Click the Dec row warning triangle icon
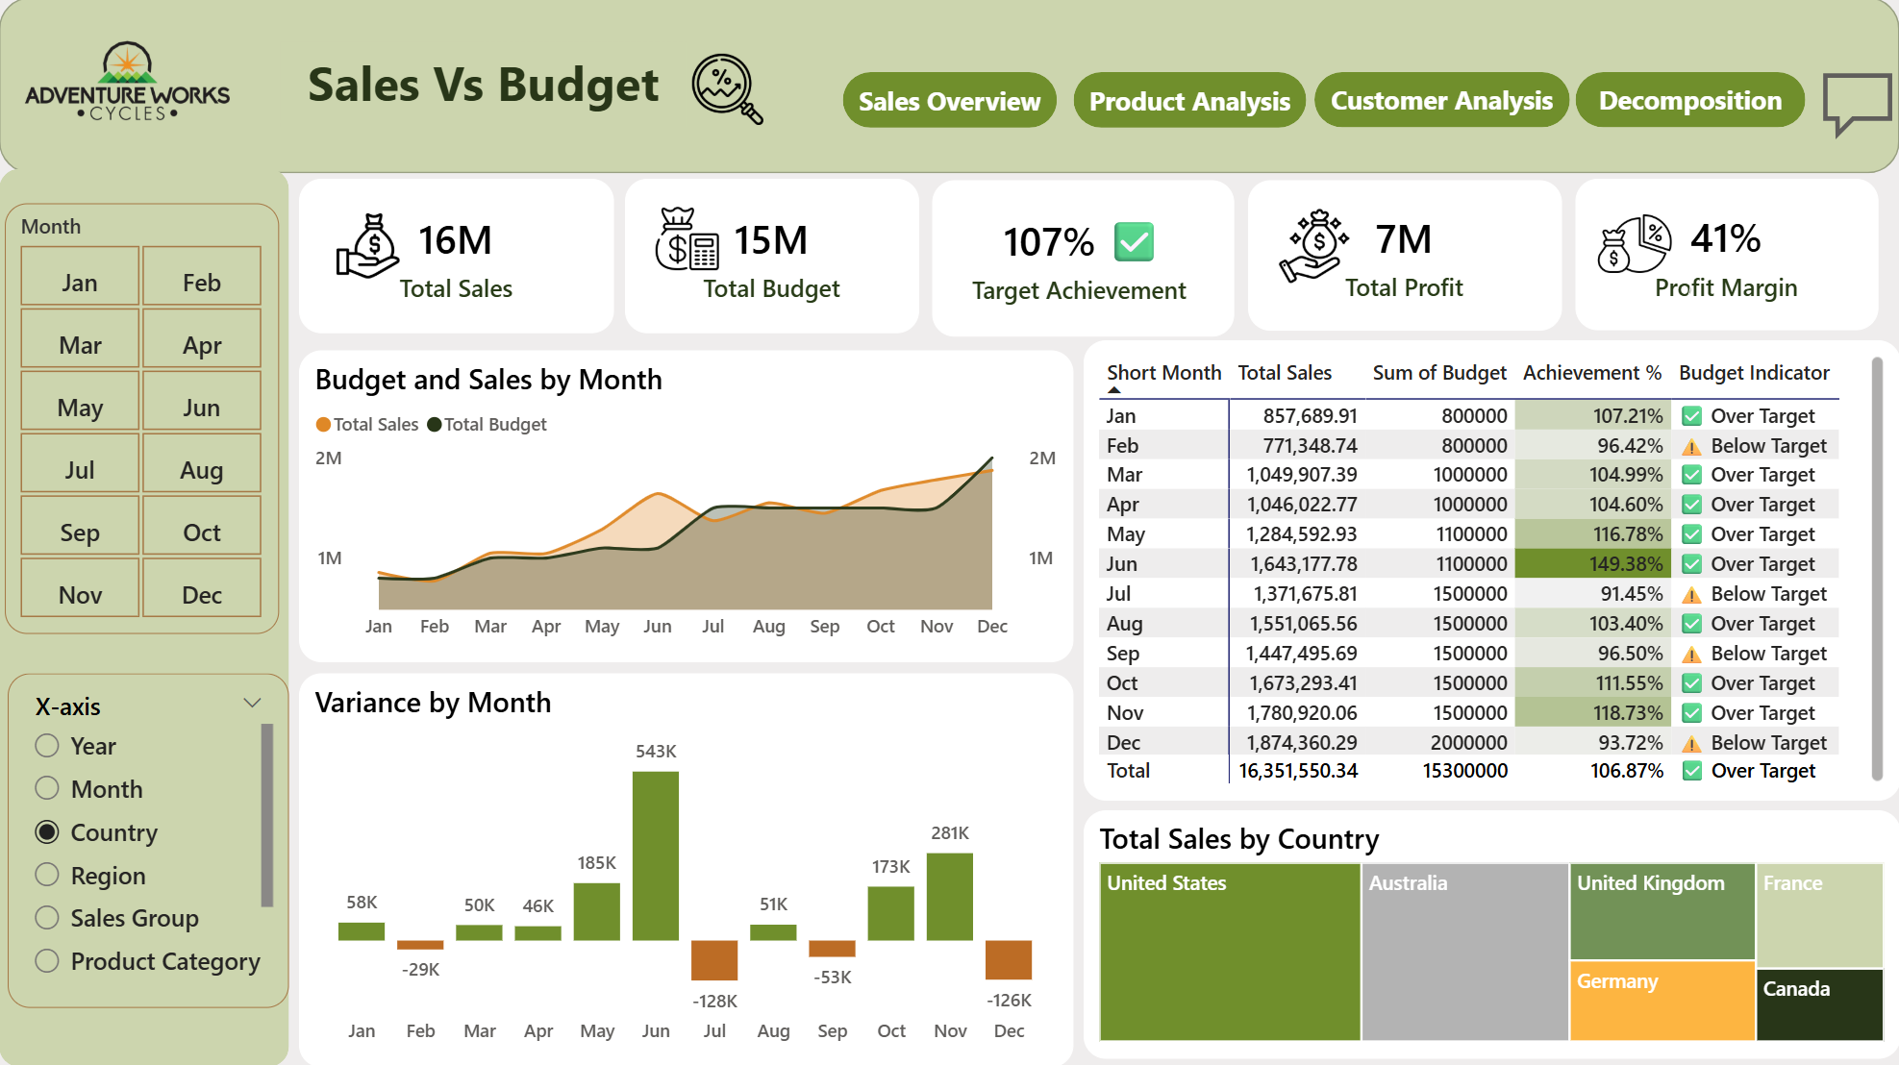 (1692, 744)
